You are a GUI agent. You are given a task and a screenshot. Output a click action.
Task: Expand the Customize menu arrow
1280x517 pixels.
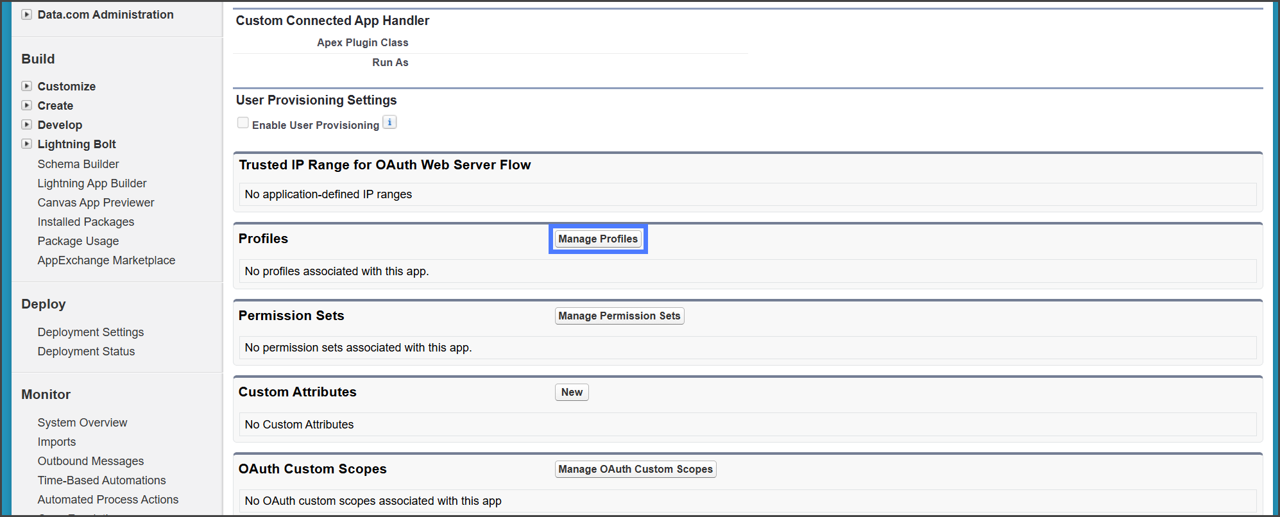(x=27, y=86)
